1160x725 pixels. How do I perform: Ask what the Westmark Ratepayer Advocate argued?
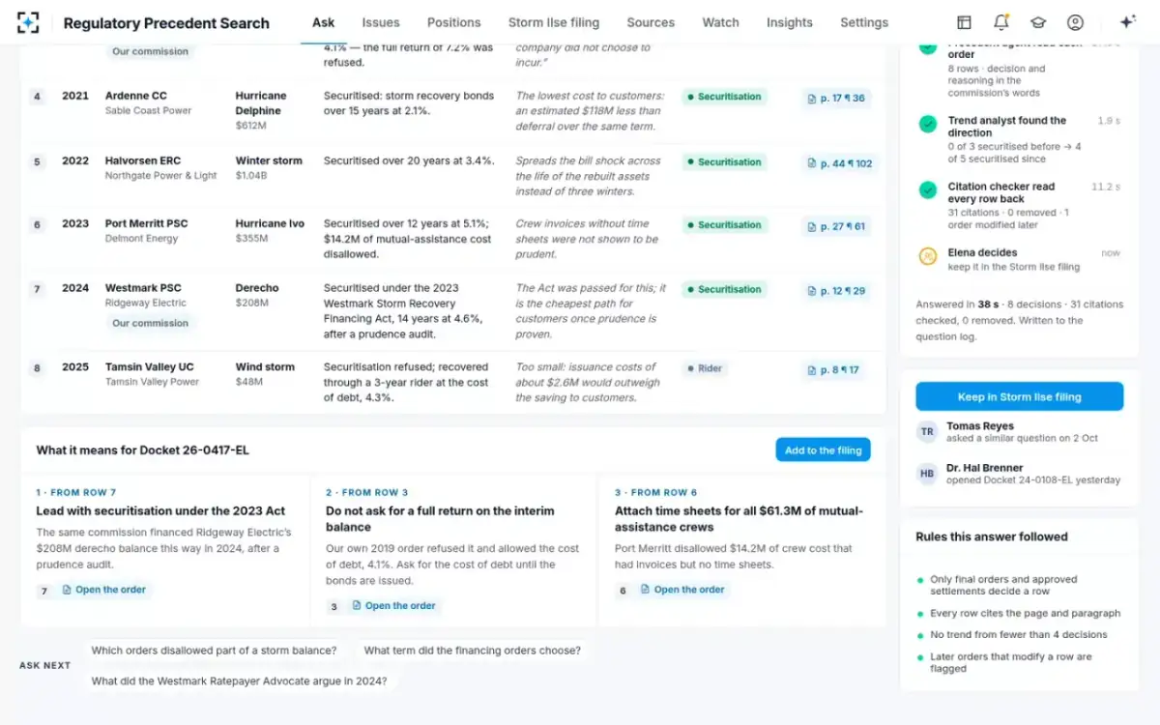click(240, 681)
